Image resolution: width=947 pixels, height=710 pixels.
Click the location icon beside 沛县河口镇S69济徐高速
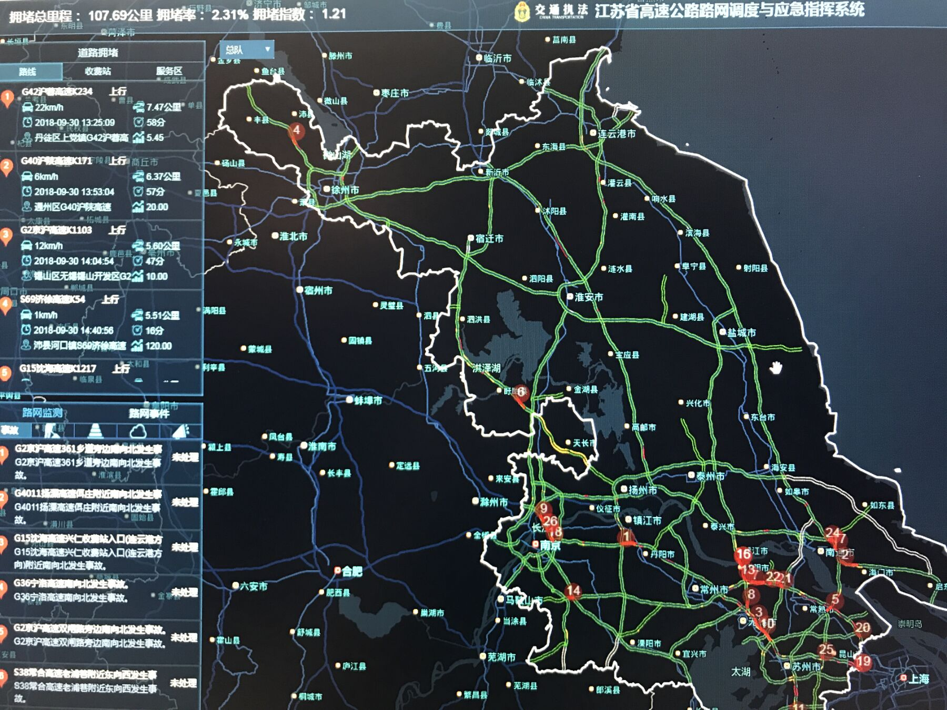point(26,345)
